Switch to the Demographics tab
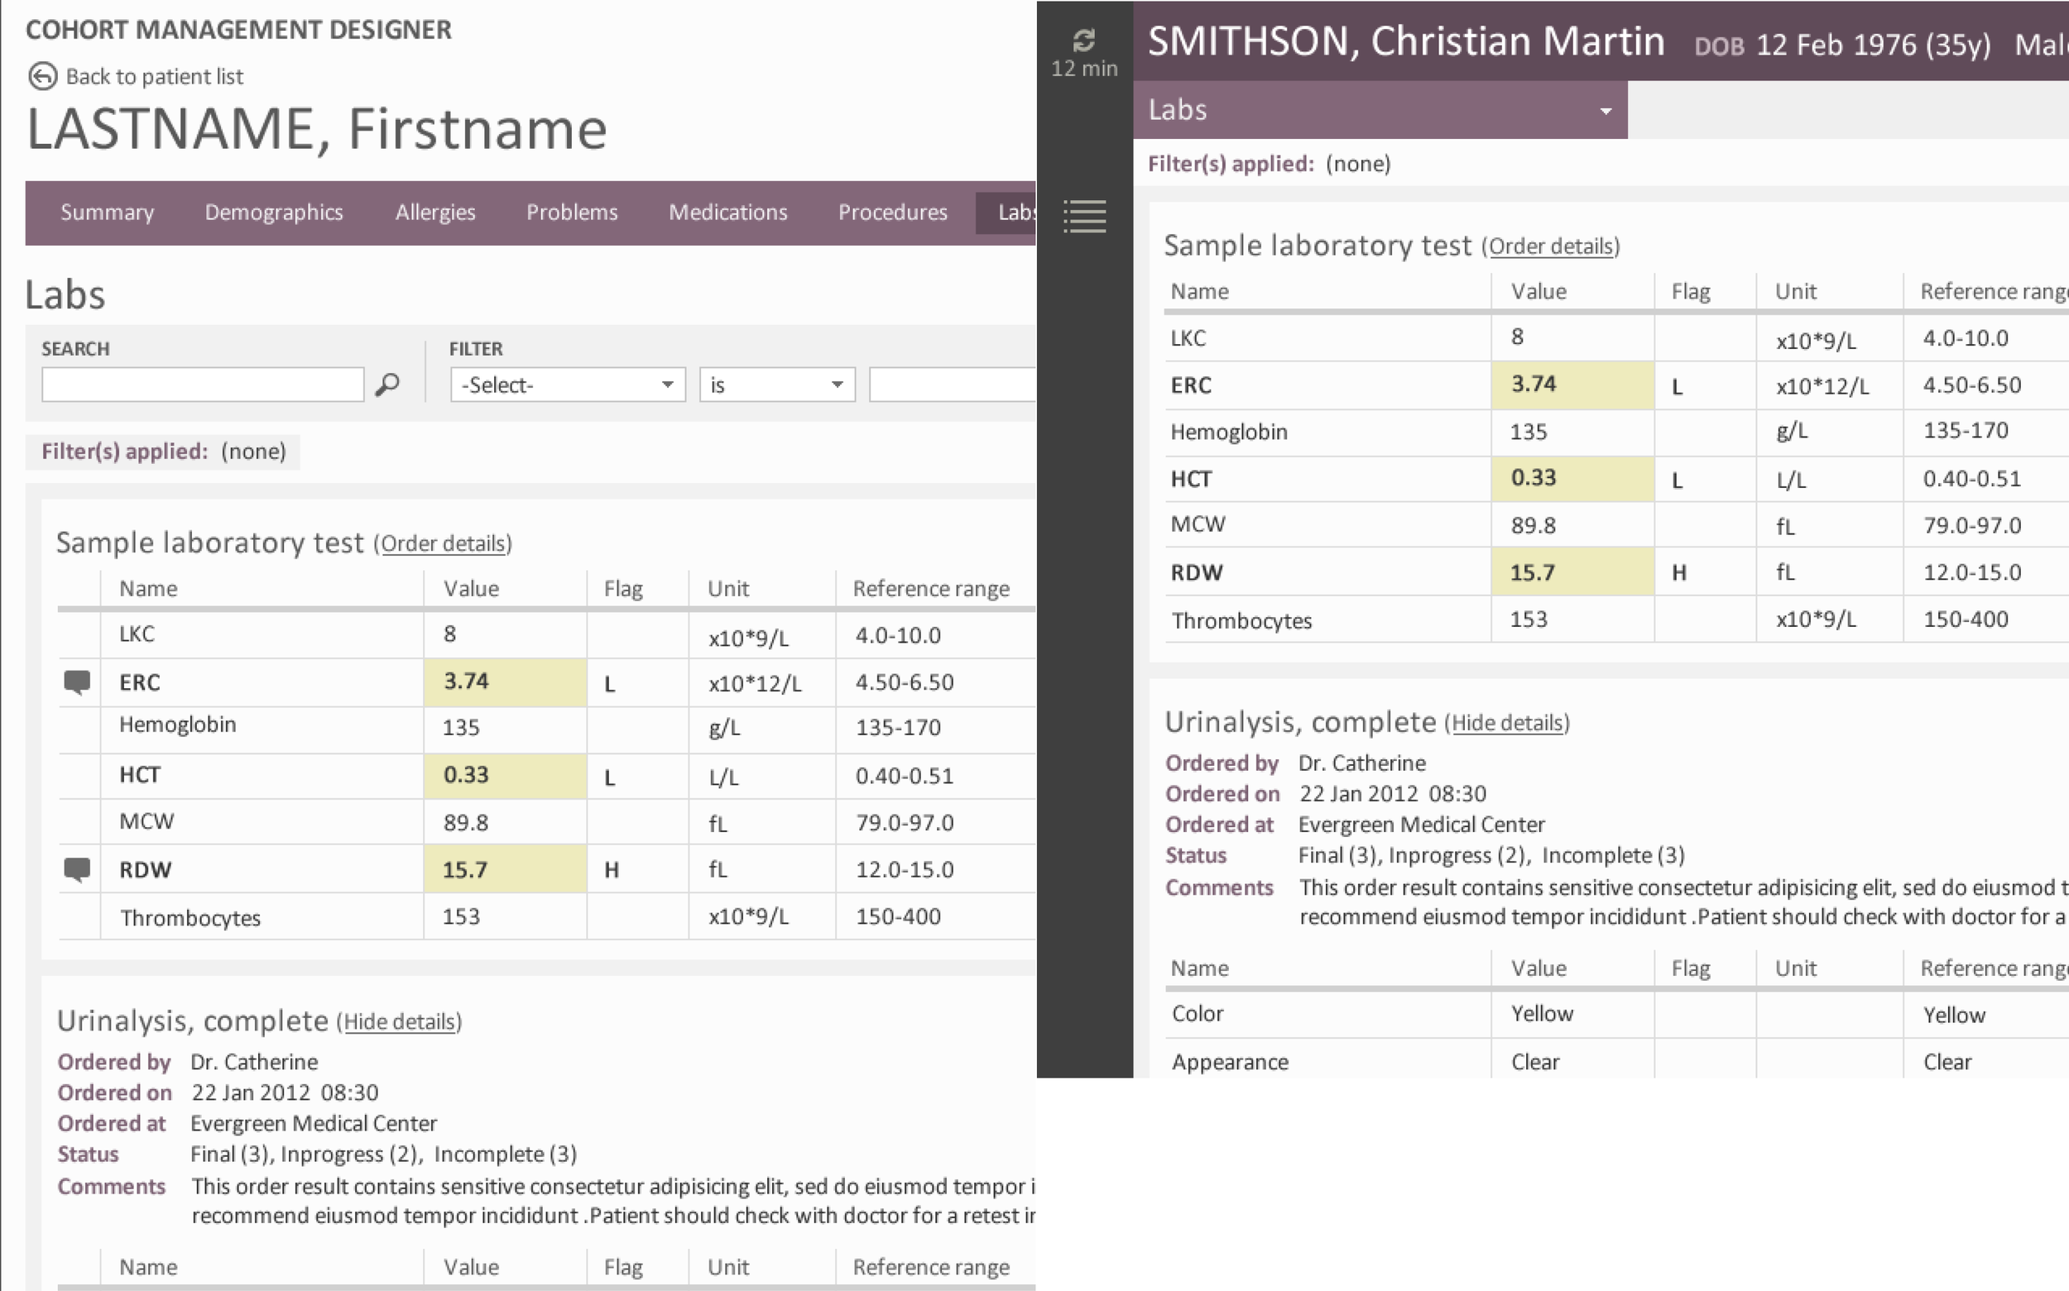 pyautogui.click(x=274, y=213)
